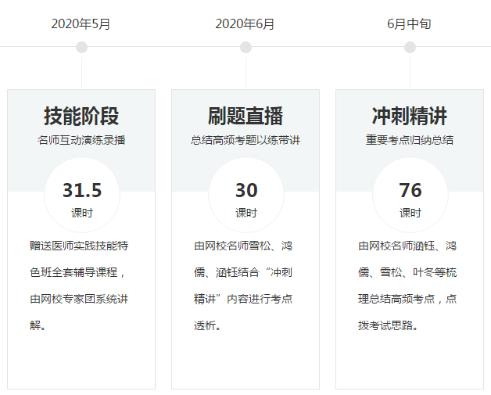Click the timeline dot under 2020年6月
Image resolution: width=491 pixels, height=395 pixels.
coord(245,48)
